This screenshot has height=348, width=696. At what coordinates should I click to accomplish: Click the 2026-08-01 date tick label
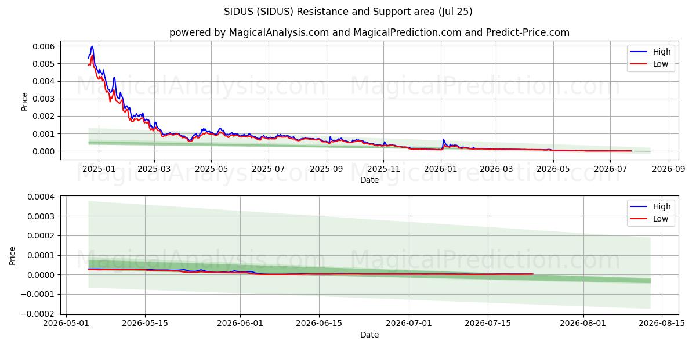(583, 323)
